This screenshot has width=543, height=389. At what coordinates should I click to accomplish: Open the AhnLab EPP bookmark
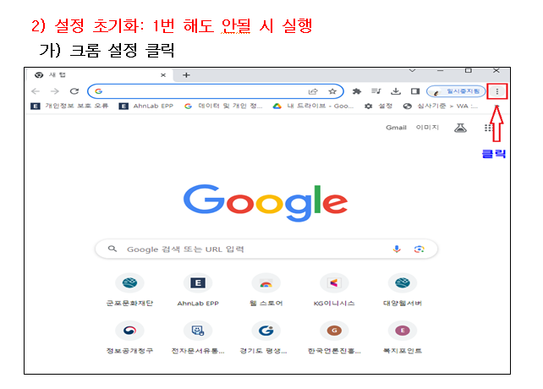pyautogui.click(x=146, y=106)
